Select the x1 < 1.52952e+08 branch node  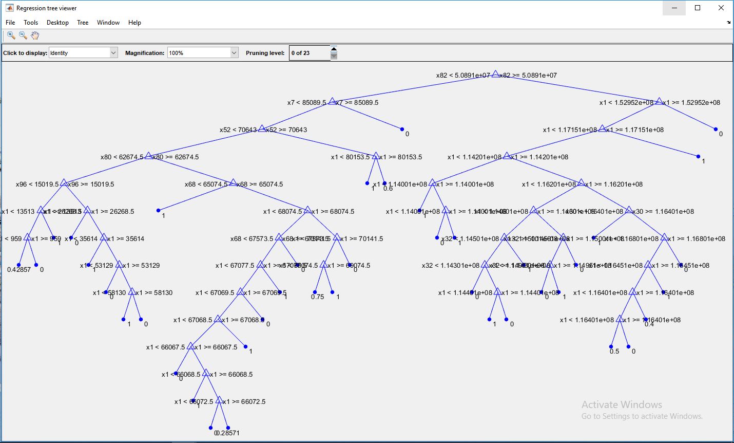click(659, 102)
